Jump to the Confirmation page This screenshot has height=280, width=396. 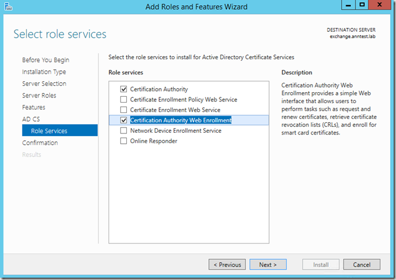[x=40, y=143]
